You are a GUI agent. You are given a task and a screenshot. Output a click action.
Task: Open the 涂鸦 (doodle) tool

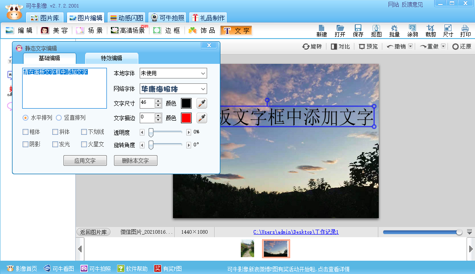click(x=412, y=31)
